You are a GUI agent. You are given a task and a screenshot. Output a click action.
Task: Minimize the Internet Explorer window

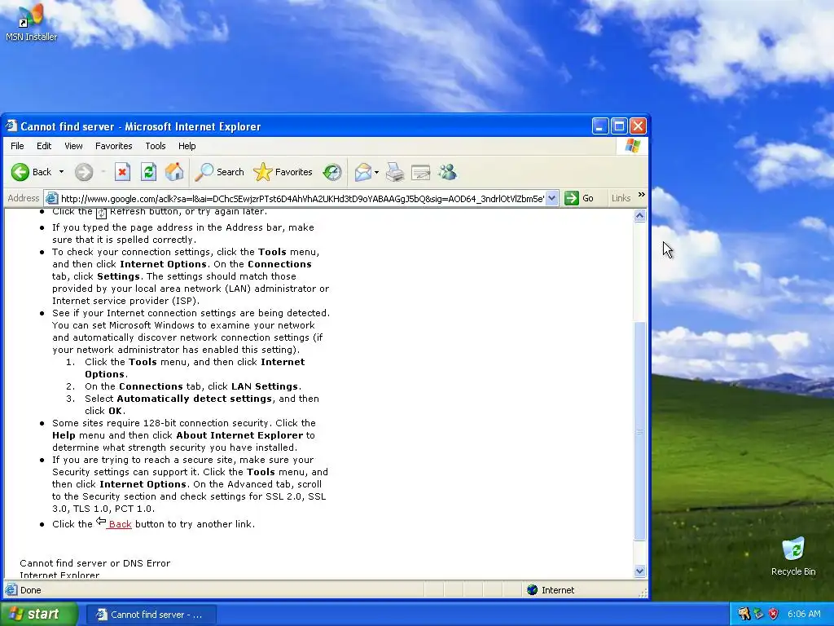(600, 126)
